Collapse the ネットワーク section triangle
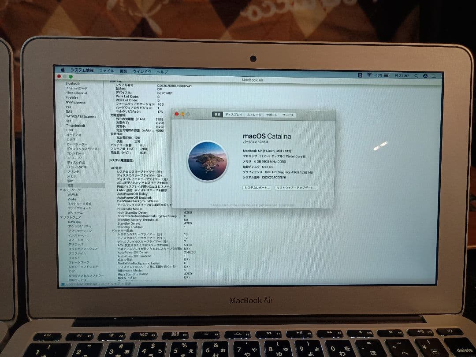Viewport: 476px width, 357px height. point(61,190)
